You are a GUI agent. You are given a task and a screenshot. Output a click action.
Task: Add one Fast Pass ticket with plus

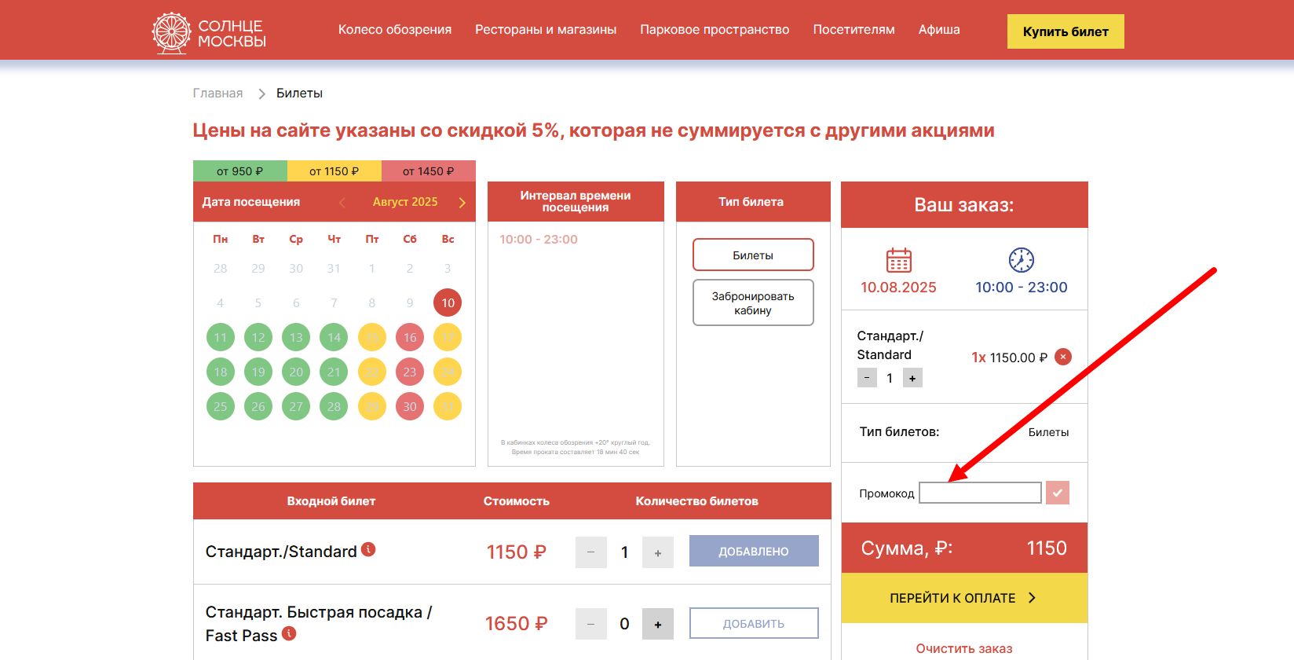658,624
